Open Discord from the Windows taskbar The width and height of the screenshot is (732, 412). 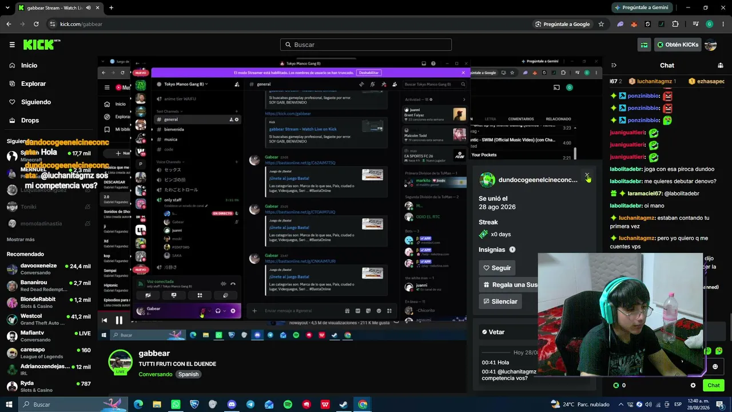coord(232,405)
